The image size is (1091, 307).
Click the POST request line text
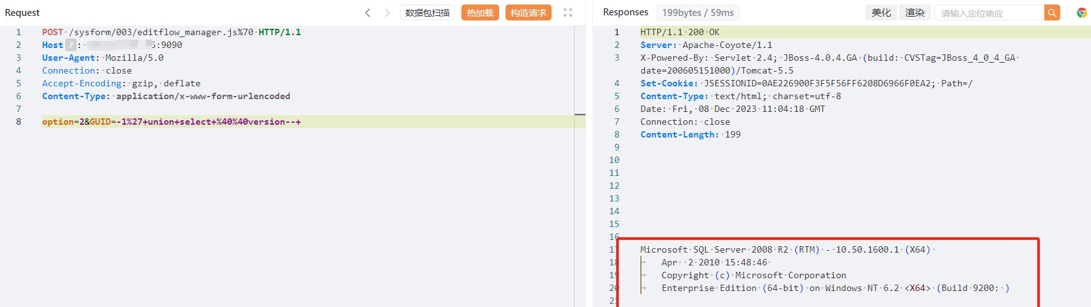point(171,32)
